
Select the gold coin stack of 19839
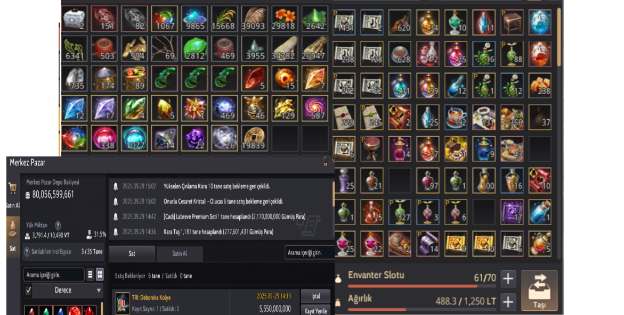(x=254, y=138)
